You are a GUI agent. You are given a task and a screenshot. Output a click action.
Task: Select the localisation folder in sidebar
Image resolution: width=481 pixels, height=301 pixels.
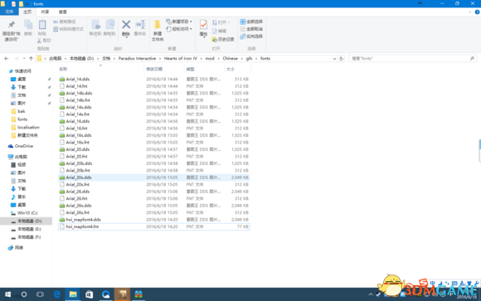pyautogui.click(x=28, y=127)
